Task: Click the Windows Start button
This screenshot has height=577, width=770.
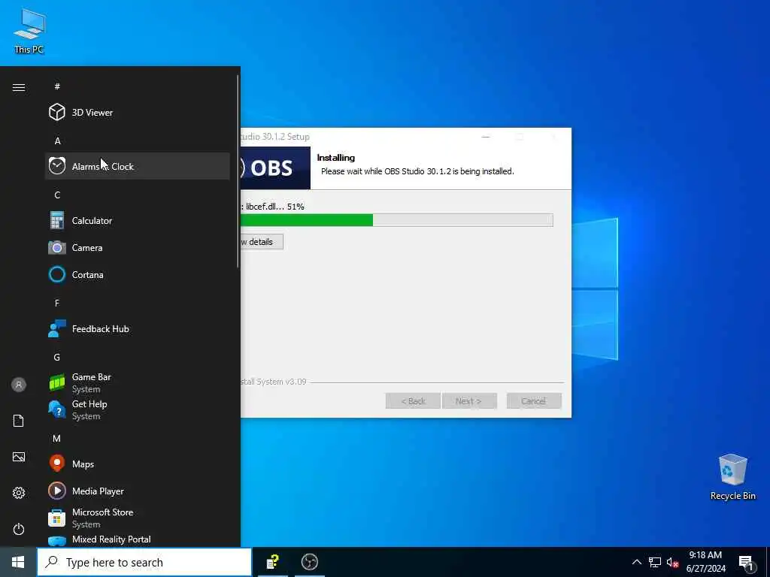Action: click(18, 562)
